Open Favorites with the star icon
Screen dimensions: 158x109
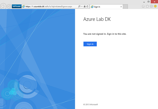tap(147, 6)
